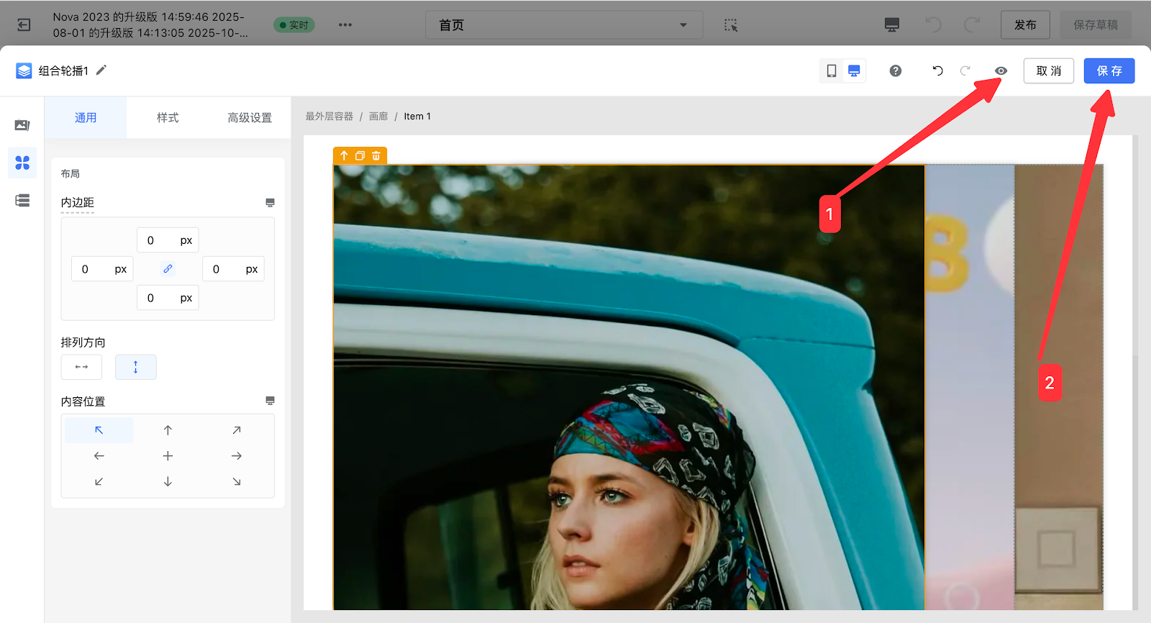1151x623 pixels.
Task: Duplicate selected item with copy icon
Action: 360,155
